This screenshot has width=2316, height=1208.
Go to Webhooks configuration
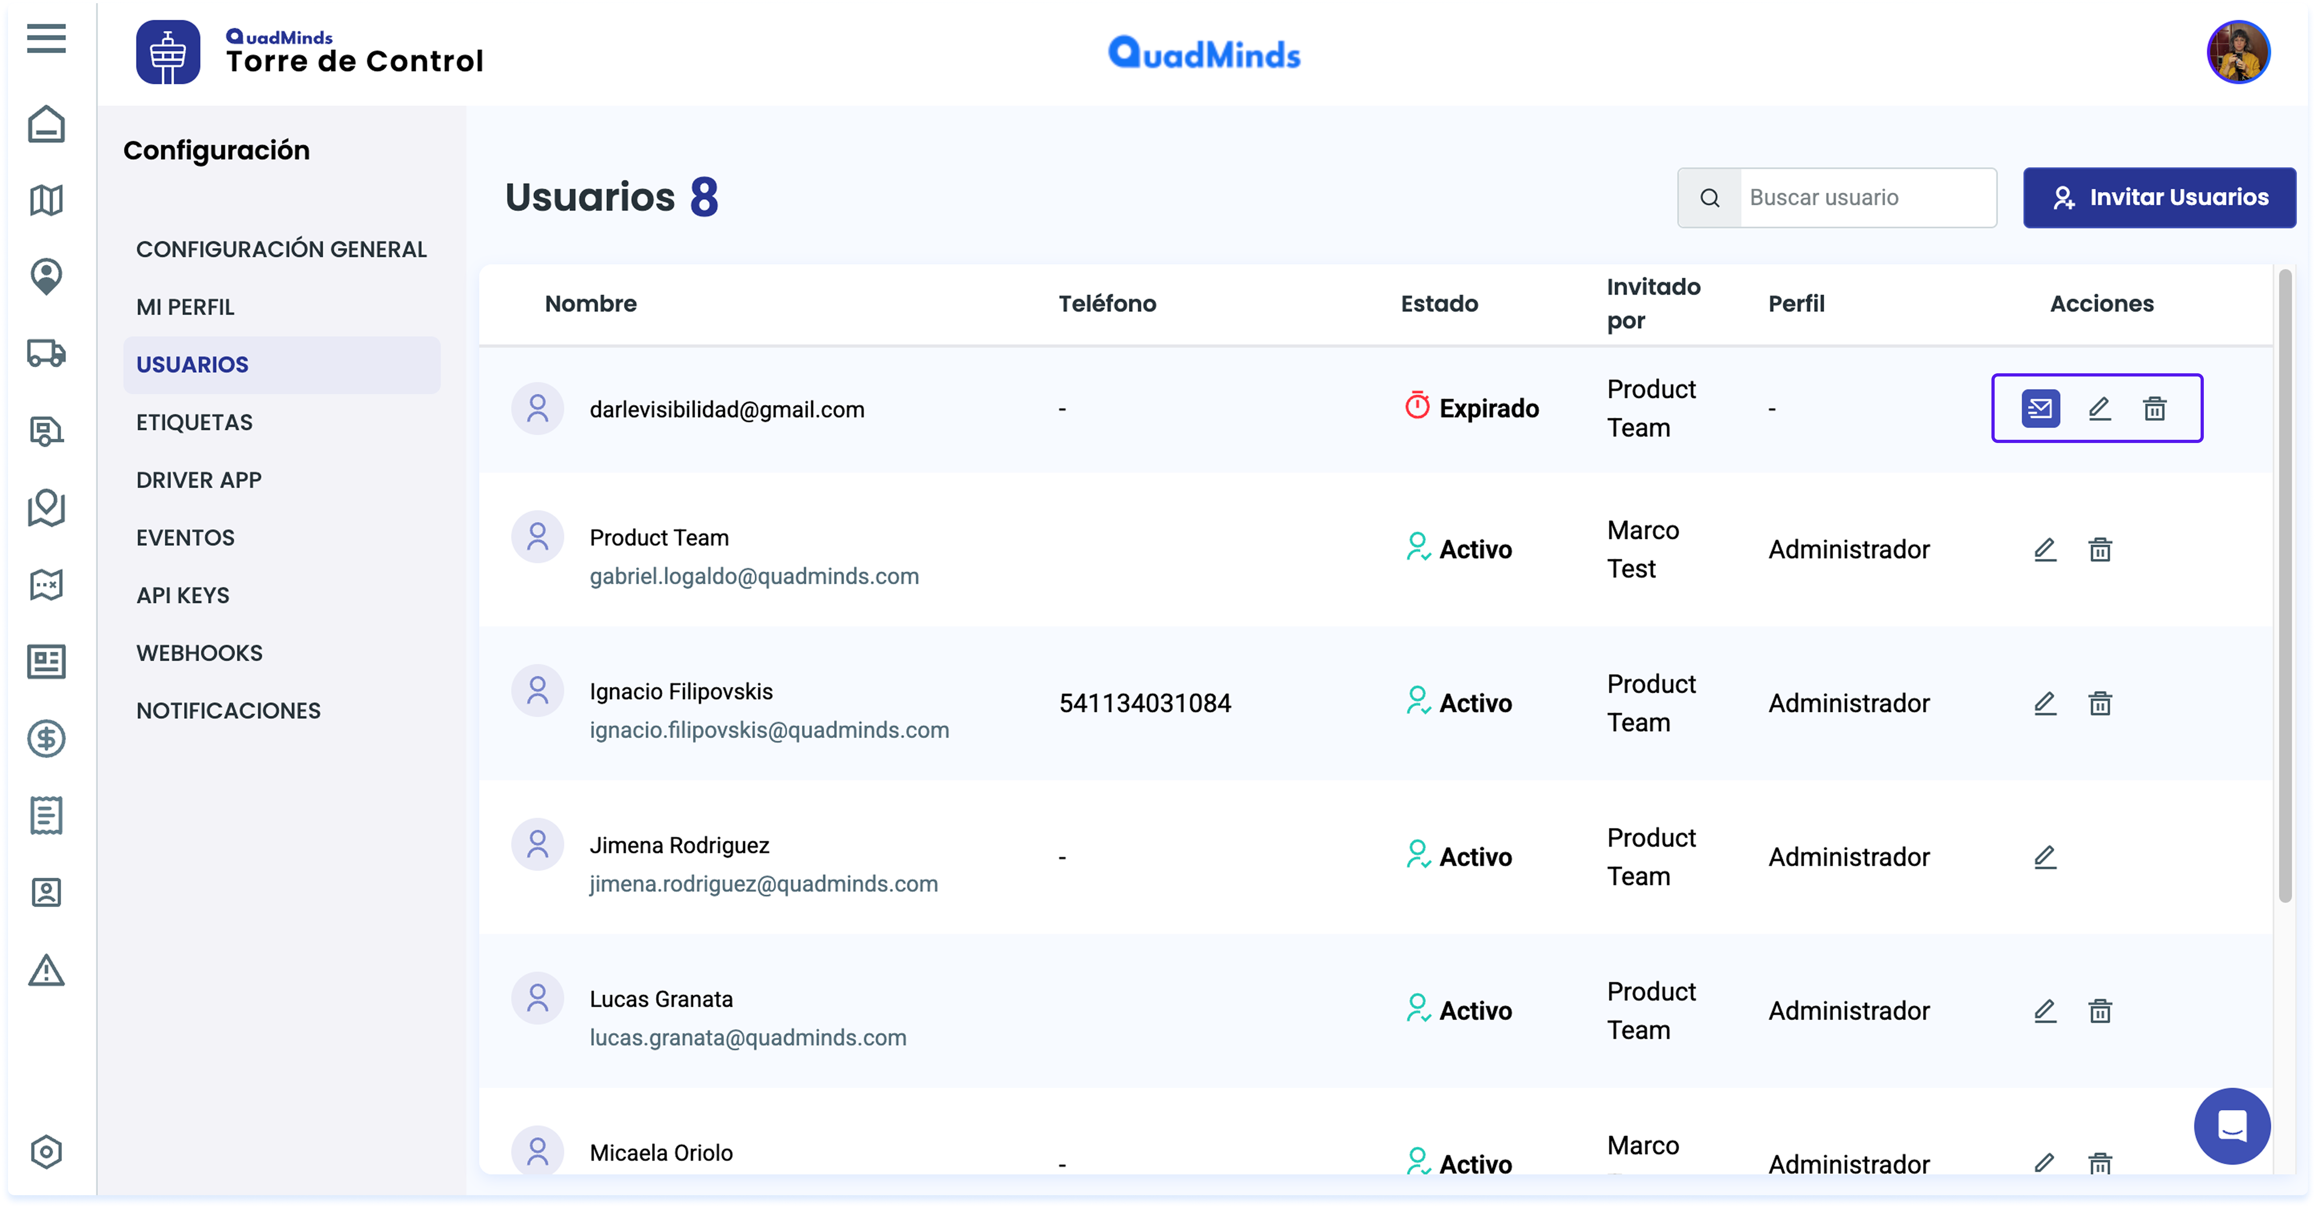click(x=200, y=652)
